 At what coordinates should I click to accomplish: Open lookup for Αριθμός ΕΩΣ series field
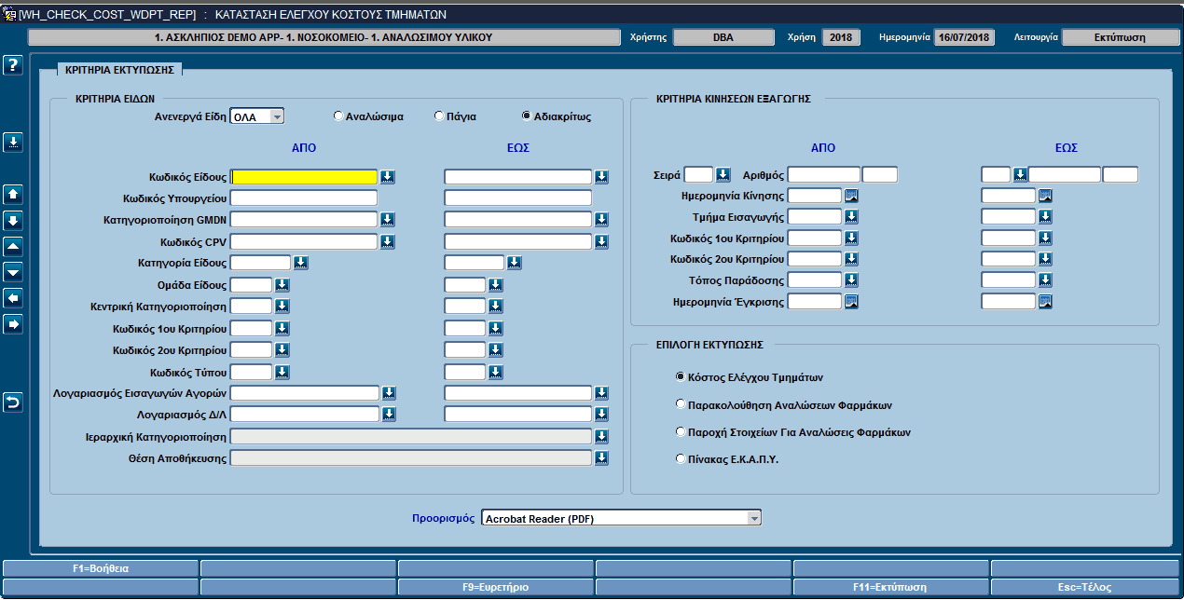(1020, 174)
